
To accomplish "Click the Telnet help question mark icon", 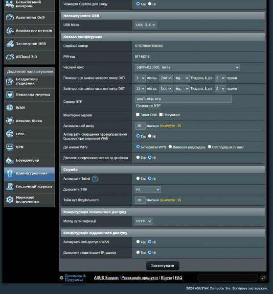I will [95, 179].
